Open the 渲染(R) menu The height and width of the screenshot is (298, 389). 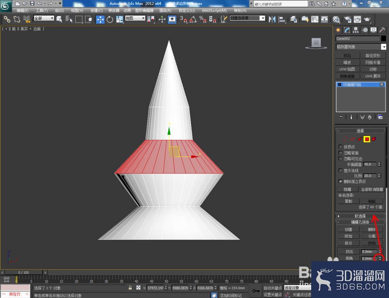[x=165, y=10]
